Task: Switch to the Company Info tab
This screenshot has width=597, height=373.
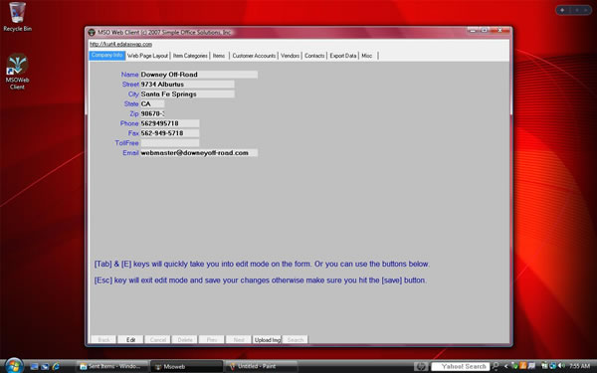Action: [107, 55]
